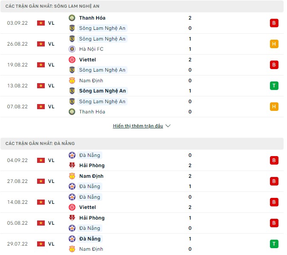Click the Viettel crest in 19.08.22 match
The width and height of the screenshot is (287, 255).
72,60
